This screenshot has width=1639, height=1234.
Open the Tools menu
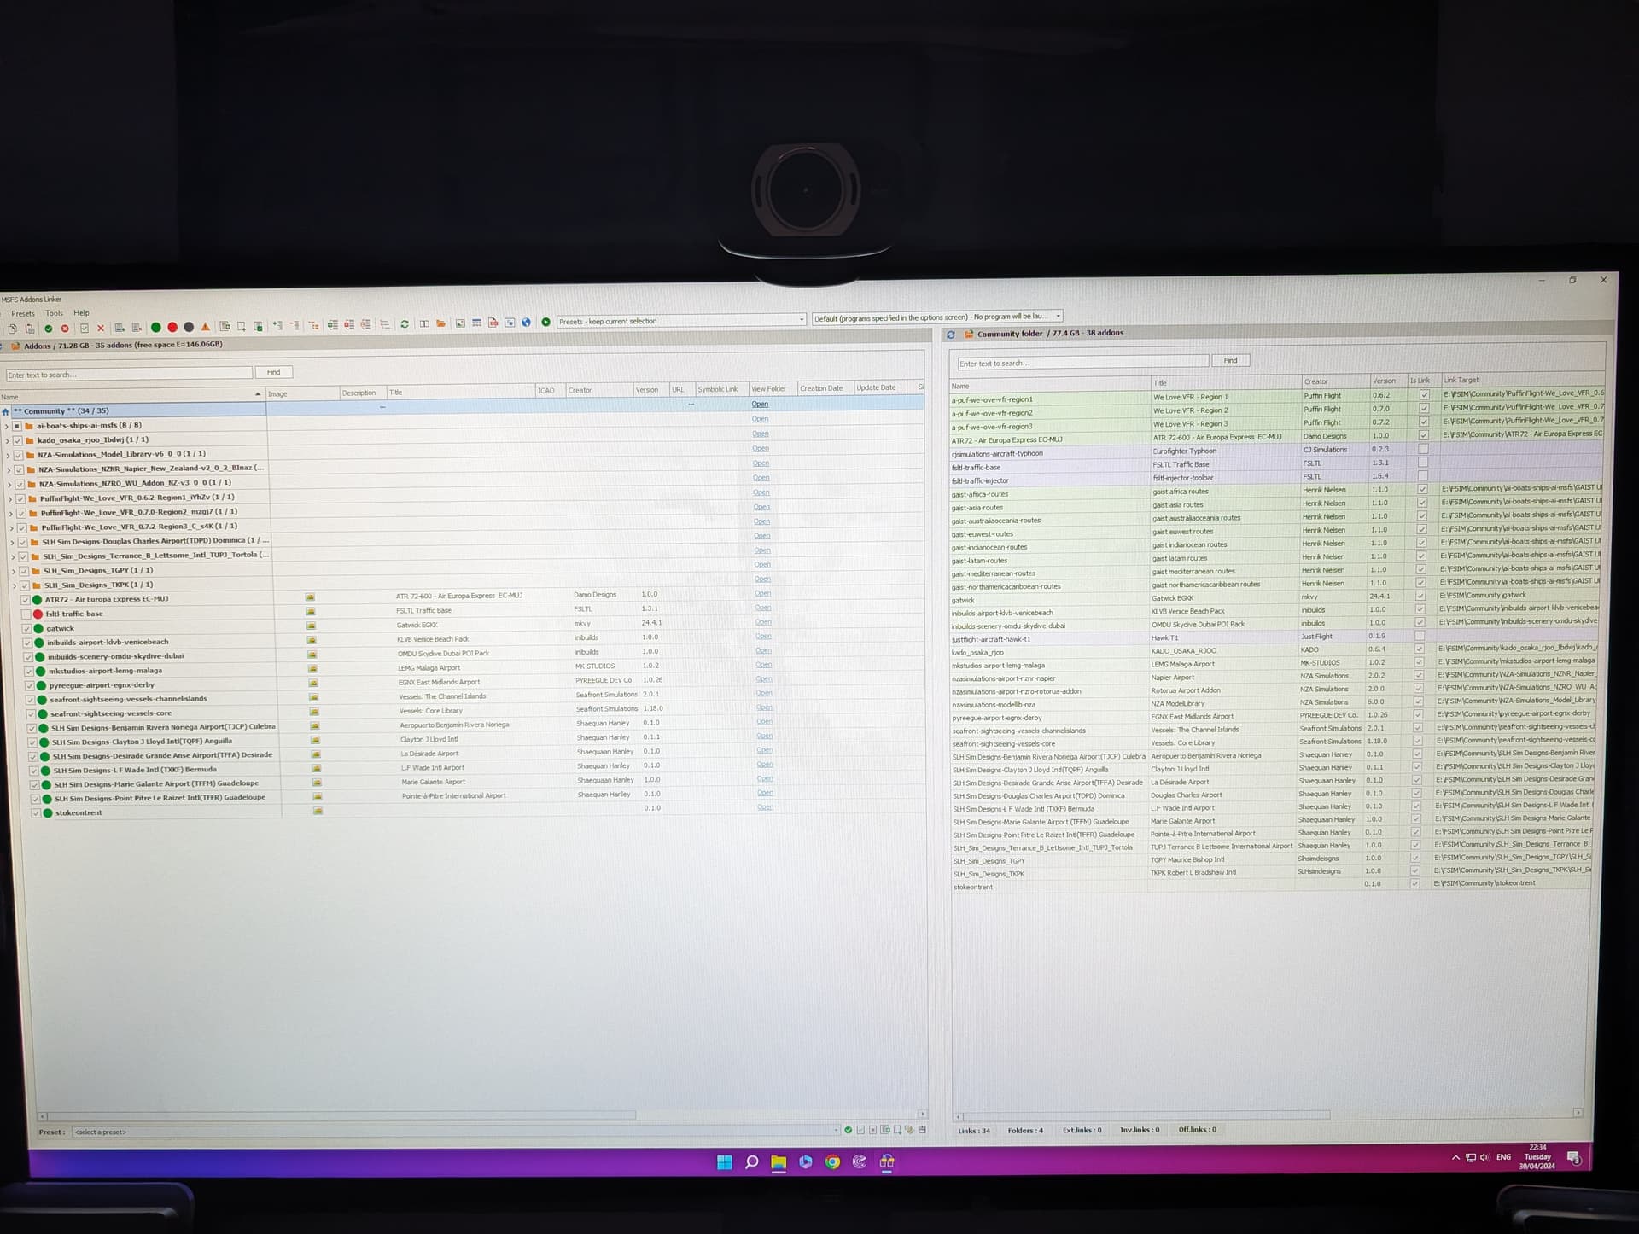point(54,313)
